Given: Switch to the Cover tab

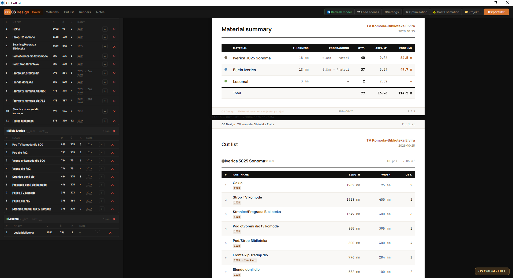Looking at the screenshot, I should pos(36,12).
